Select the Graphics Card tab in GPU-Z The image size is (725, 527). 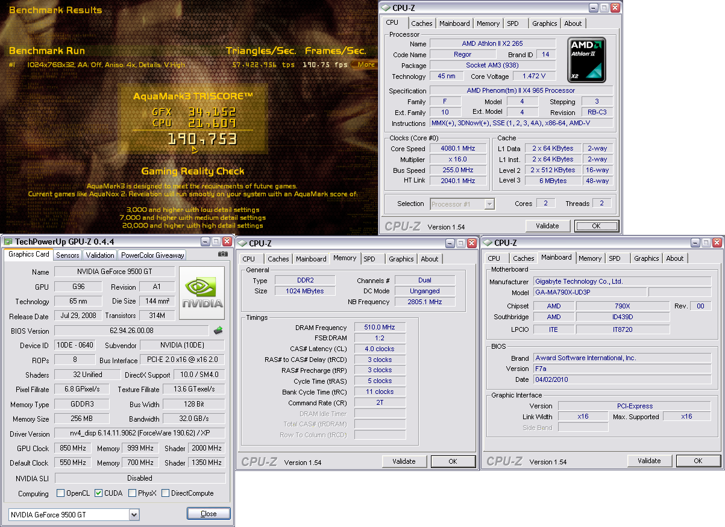click(x=29, y=254)
